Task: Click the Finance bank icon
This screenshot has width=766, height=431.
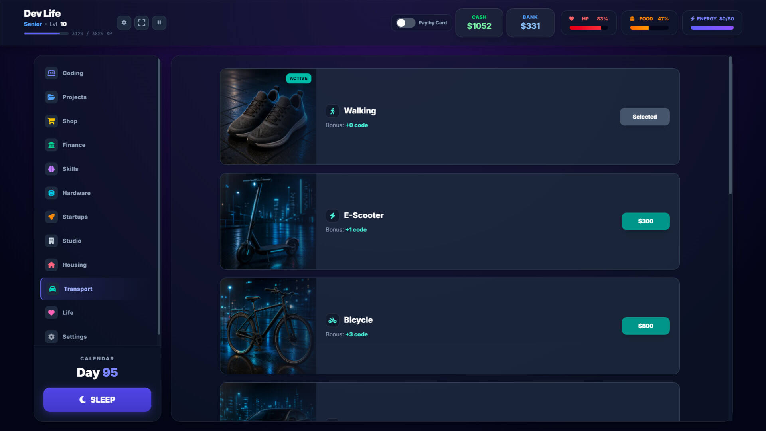Action: click(51, 145)
